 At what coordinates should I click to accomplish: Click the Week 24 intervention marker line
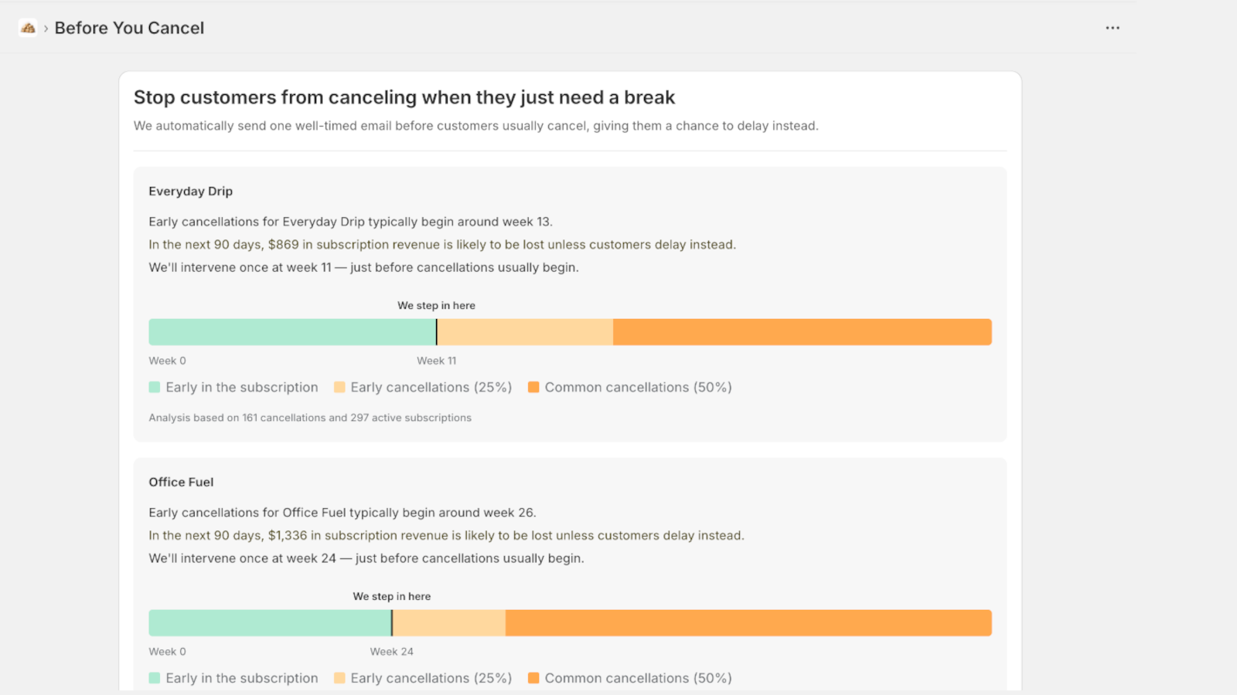[392, 623]
